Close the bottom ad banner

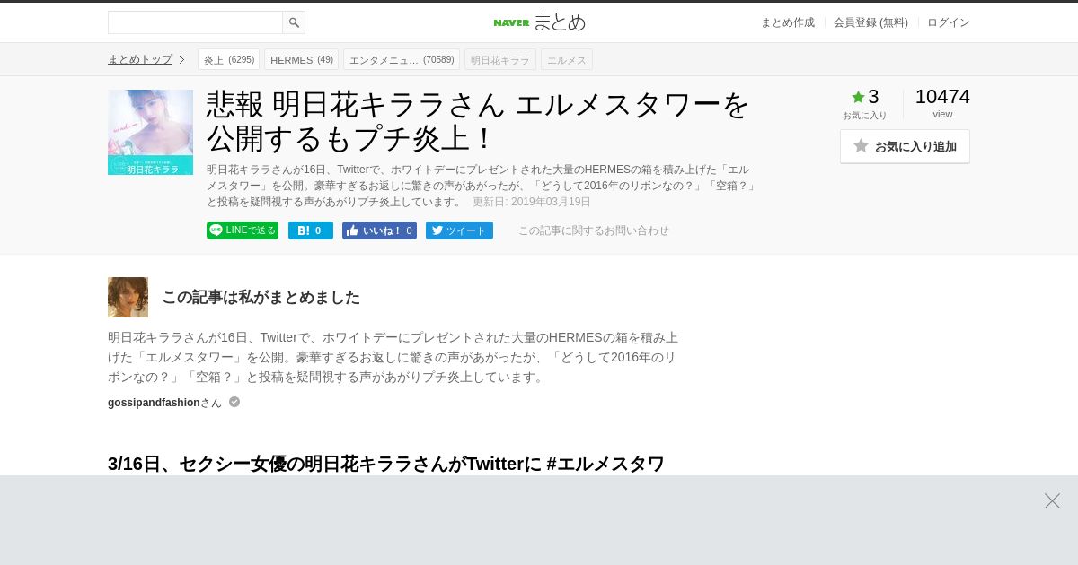(x=1052, y=500)
